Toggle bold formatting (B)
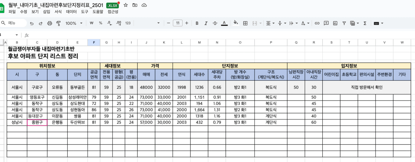Viewport: 415px width, 162px height. [197, 23]
